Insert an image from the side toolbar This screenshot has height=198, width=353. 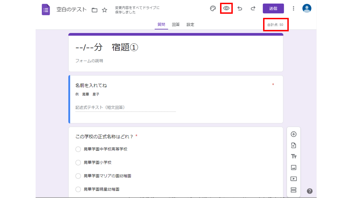pyautogui.click(x=294, y=167)
